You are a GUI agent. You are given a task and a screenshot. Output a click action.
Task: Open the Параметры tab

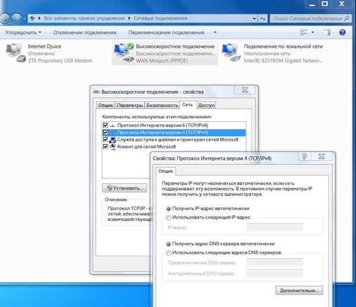click(x=130, y=105)
